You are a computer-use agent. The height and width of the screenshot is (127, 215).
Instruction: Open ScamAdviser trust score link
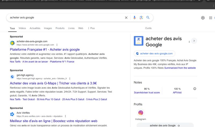(x=147, y=92)
